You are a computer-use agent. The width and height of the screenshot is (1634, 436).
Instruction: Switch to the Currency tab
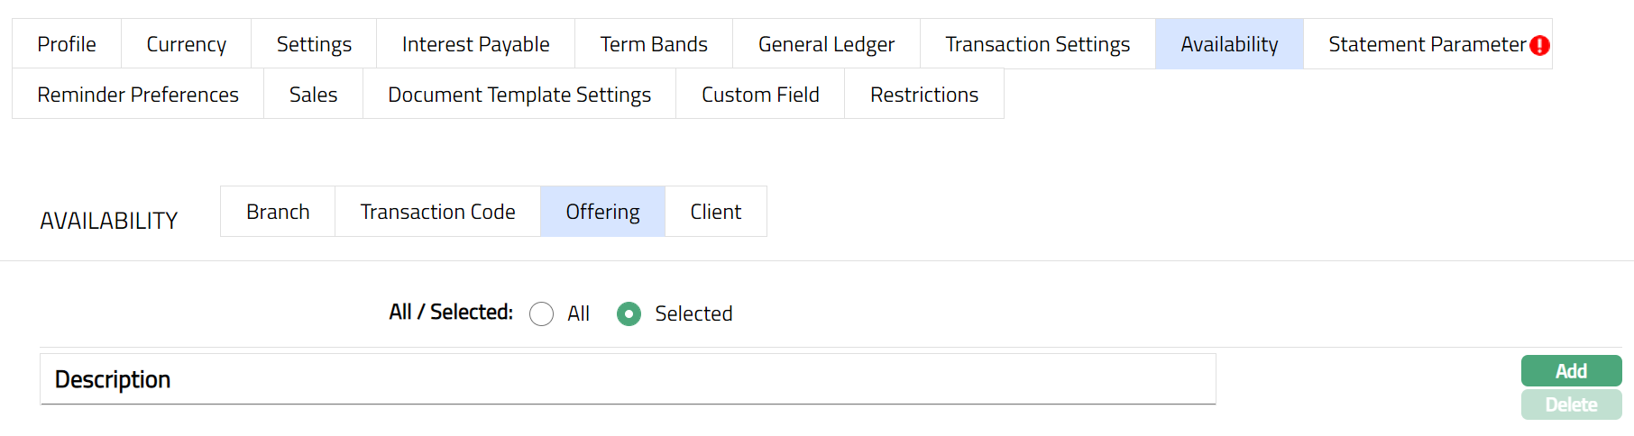186,44
